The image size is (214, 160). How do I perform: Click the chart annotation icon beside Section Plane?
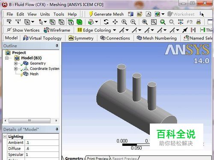pyautogui.click(x=140, y=14)
